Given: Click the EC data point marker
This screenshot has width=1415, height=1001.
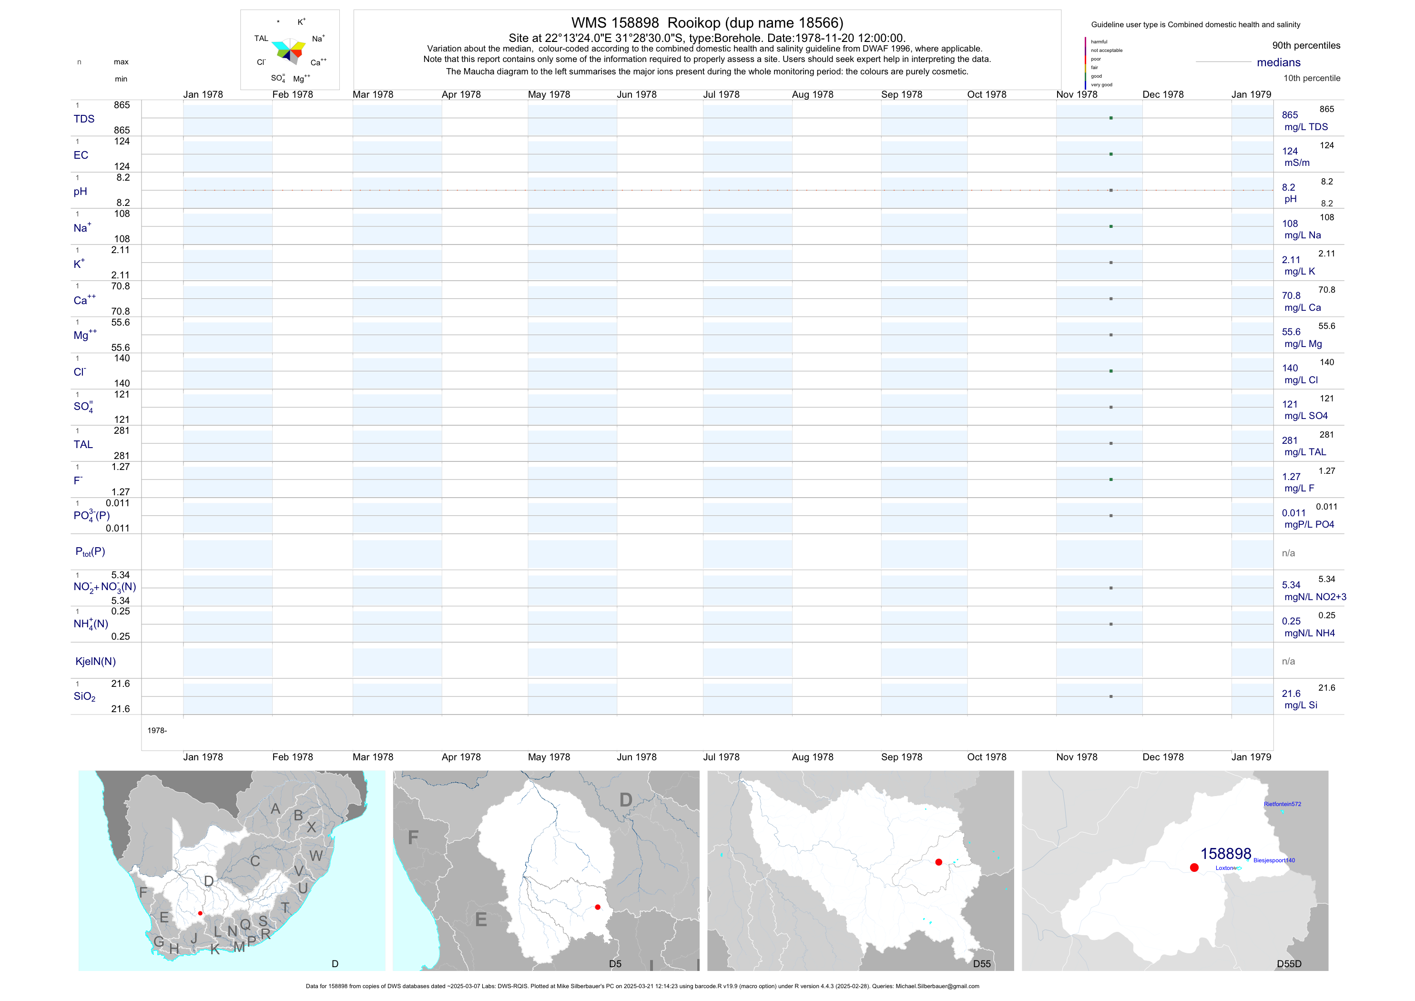Looking at the screenshot, I should [1110, 154].
